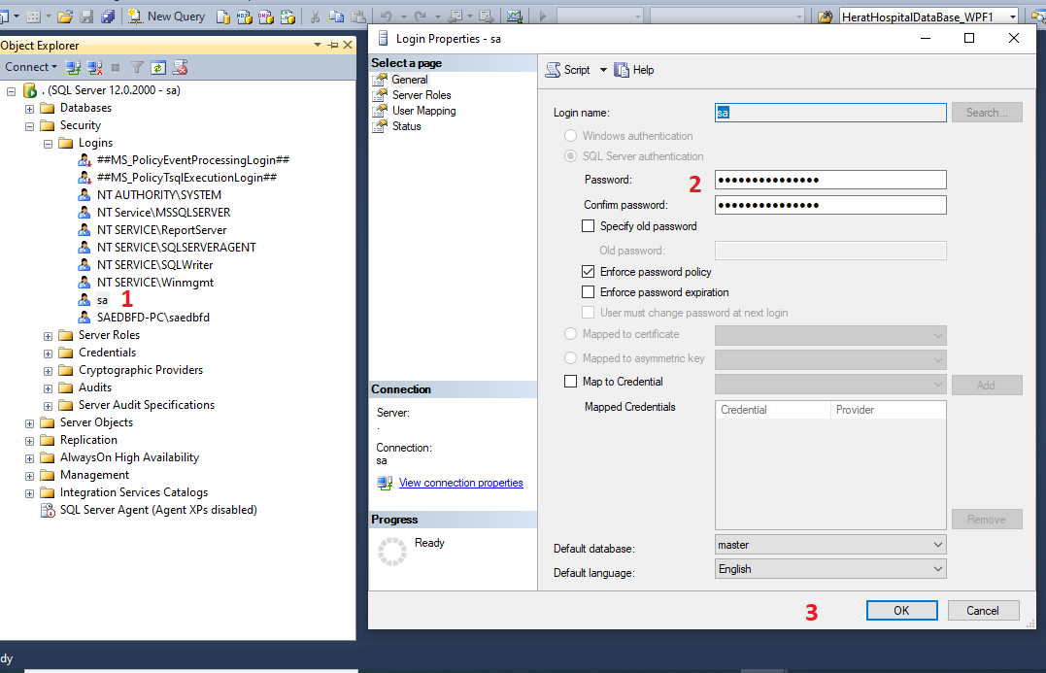Expand the Server Roles folder node
The image size is (1046, 673).
click(x=48, y=336)
